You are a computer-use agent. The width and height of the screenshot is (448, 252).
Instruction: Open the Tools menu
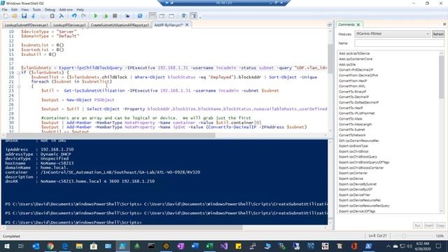coord(36,10)
